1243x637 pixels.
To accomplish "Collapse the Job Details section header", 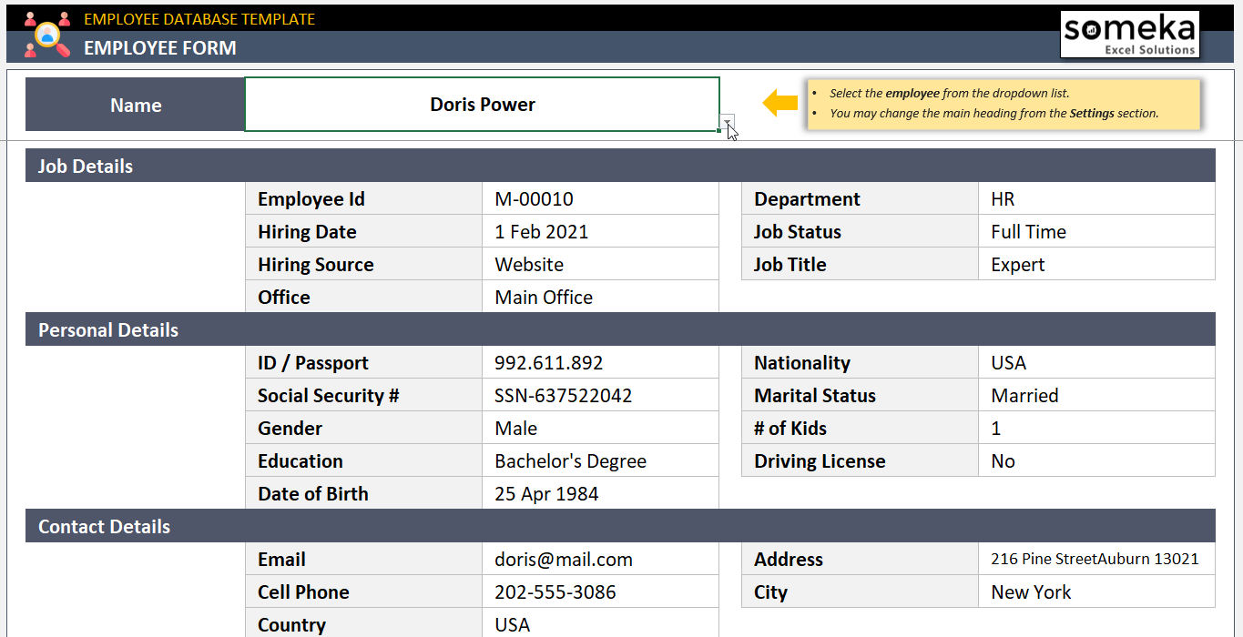I will pyautogui.click(x=85, y=166).
